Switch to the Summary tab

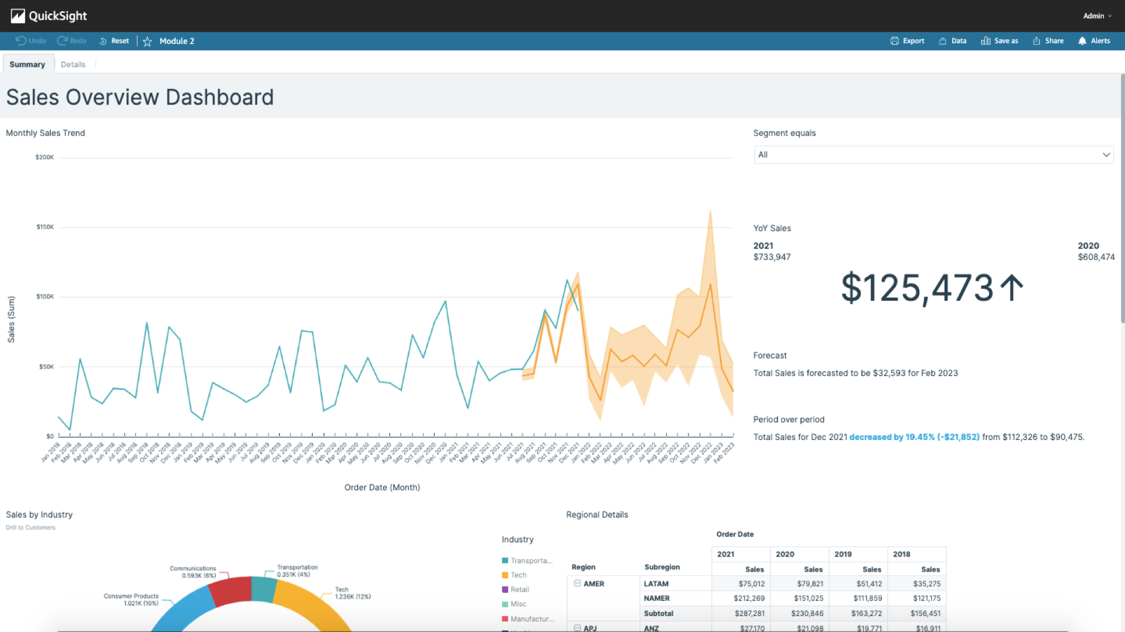coord(28,64)
